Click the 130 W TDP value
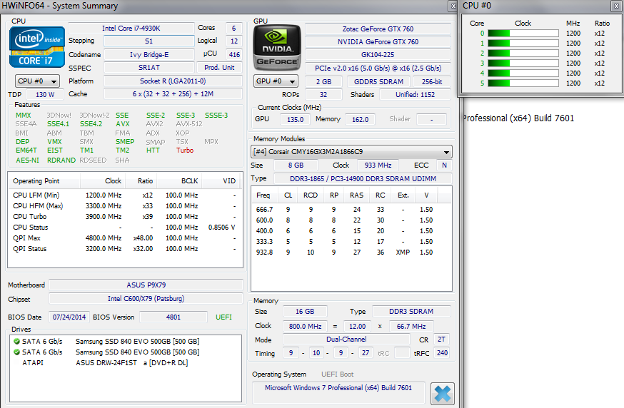The width and height of the screenshot is (624, 408). point(44,95)
